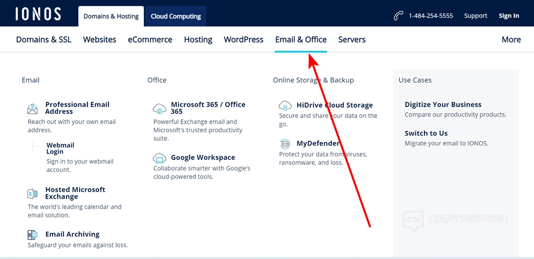Click the Microsoft 365 cloud icon
The width and height of the screenshot is (534, 259).
(x=159, y=109)
